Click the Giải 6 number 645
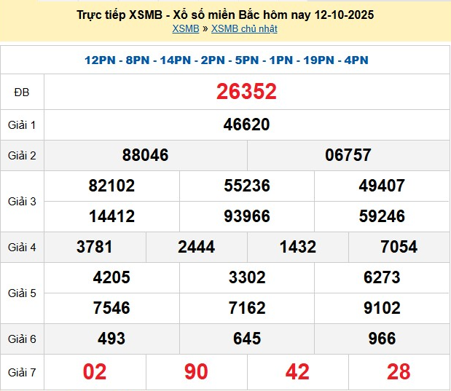Viewport: 451px width, 391px height. pyautogui.click(x=247, y=339)
